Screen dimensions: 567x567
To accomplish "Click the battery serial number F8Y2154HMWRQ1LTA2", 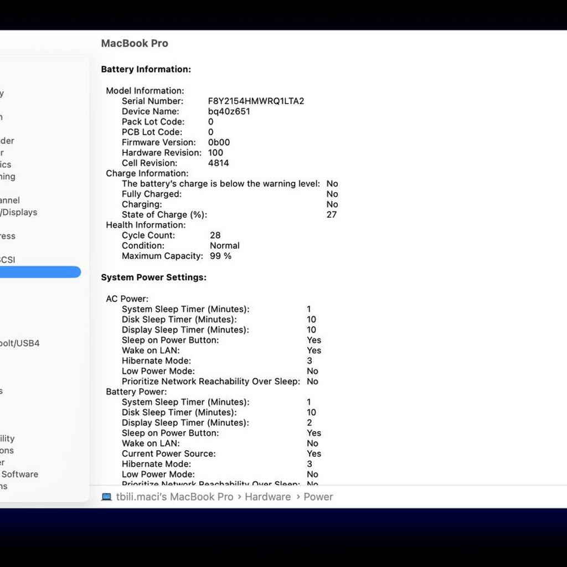I will click(256, 101).
